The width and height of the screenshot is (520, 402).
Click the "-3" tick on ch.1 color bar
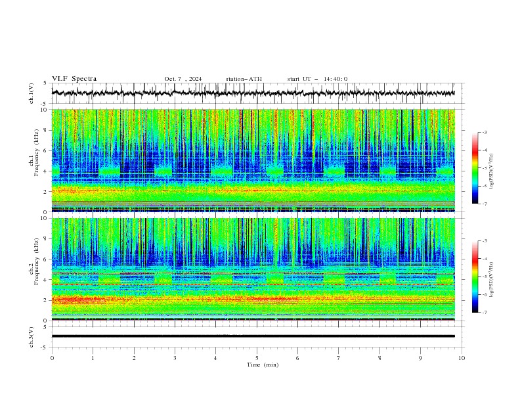point(484,132)
